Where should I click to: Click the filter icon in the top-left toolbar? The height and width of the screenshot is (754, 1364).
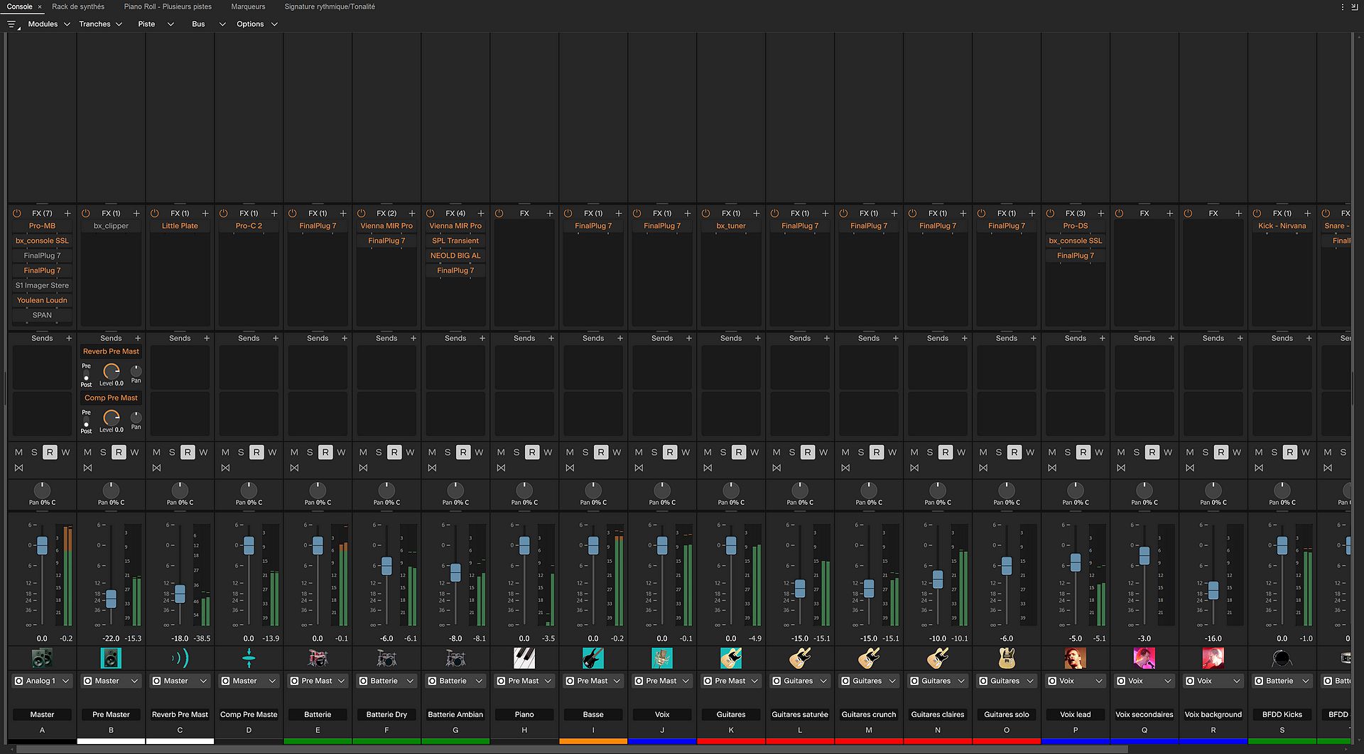[11, 23]
